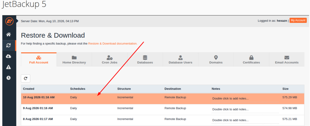Screen dimensions: 310x126
Task: Click the hexazn username text
Action: pyautogui.click(x=282, y=21)
